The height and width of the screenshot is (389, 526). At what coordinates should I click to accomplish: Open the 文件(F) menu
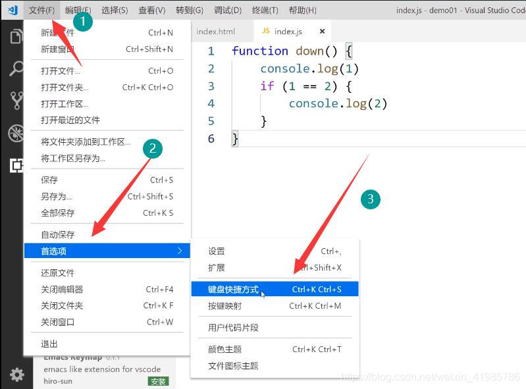tap(41, 11)
